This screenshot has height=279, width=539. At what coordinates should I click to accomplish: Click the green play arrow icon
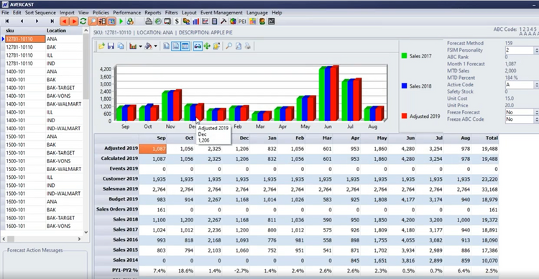121,22
